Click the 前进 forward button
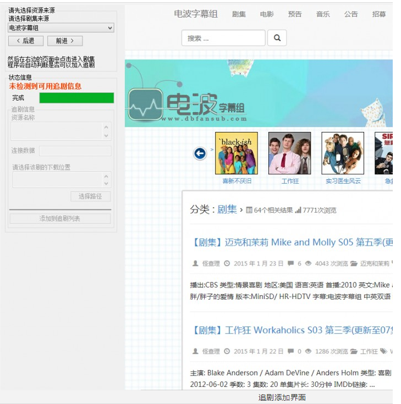 (x=65, y=41)
